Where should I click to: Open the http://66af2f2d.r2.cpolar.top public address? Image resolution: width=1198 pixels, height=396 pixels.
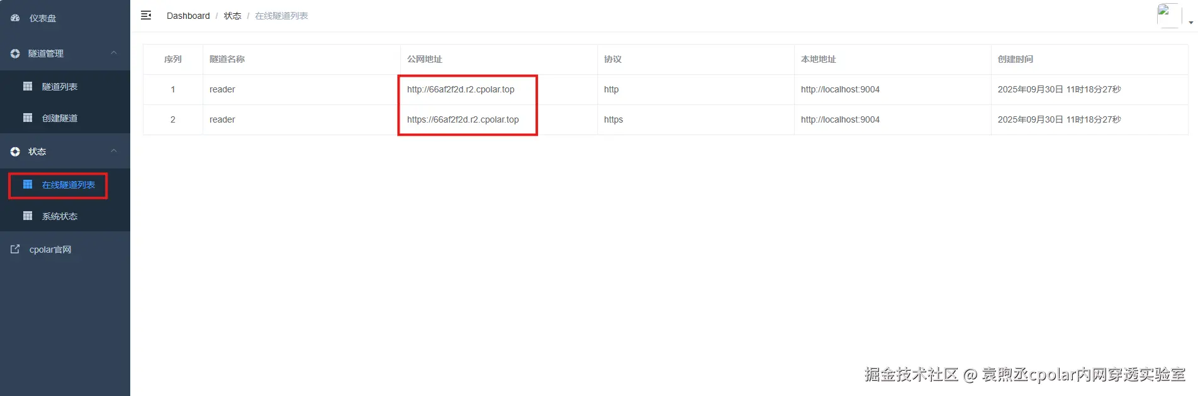[461, 89]
